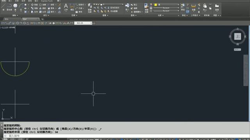The image size is (250, 140).
Task: Click the WCS button below the ViewCube
Action: (x=237, y=49)
